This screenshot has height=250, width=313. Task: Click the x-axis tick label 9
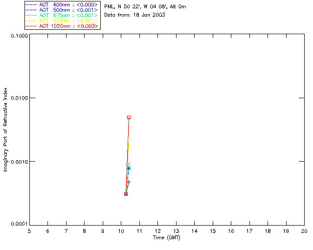tap(103, 231)
